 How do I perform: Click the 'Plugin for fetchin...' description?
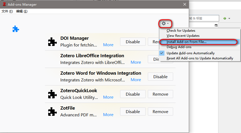click(79, 45)
